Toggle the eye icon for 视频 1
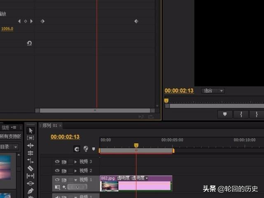 (57, 180)
